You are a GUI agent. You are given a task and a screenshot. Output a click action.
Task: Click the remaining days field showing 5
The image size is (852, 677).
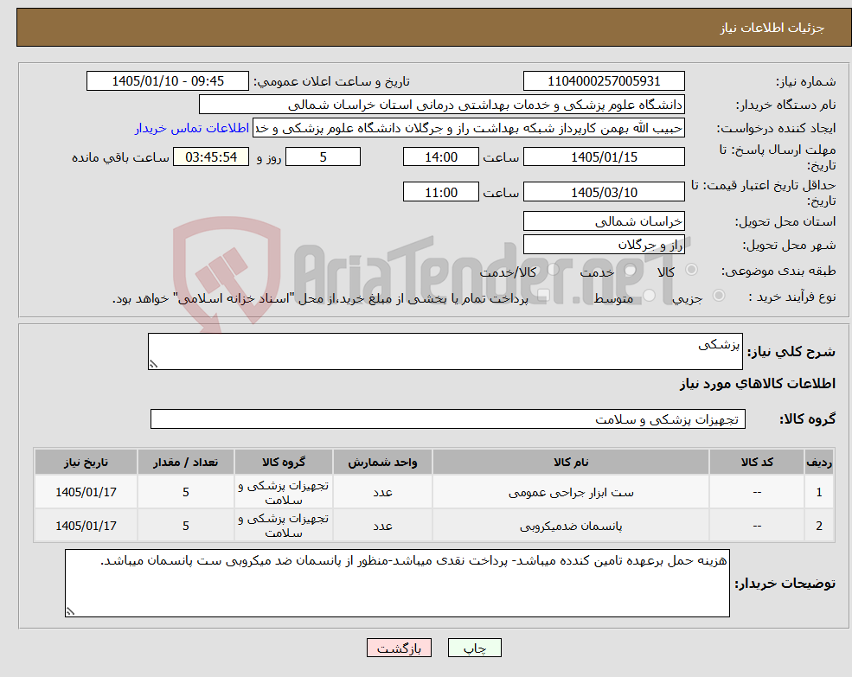point(323,157)
